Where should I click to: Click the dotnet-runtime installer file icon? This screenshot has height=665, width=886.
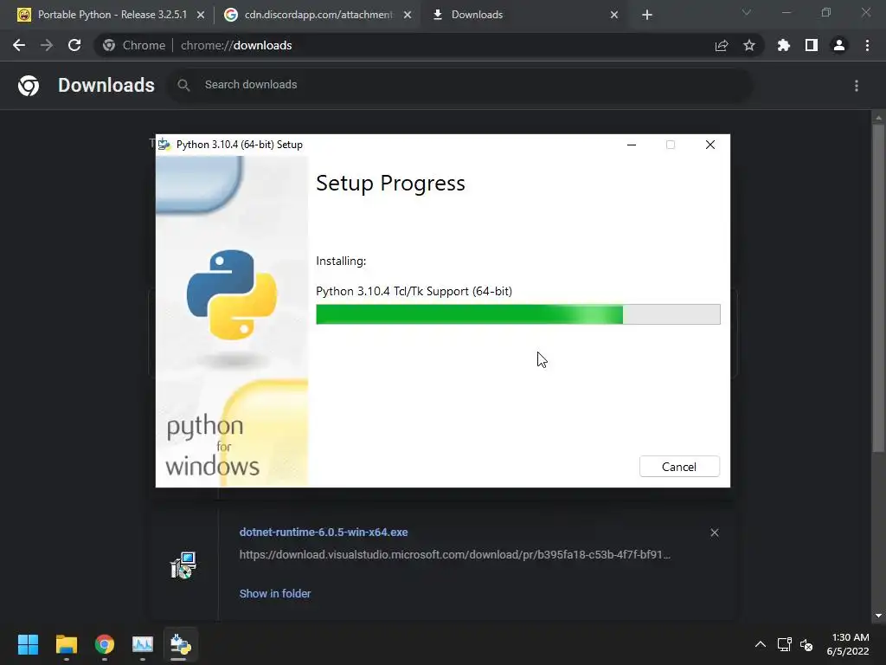183,565
